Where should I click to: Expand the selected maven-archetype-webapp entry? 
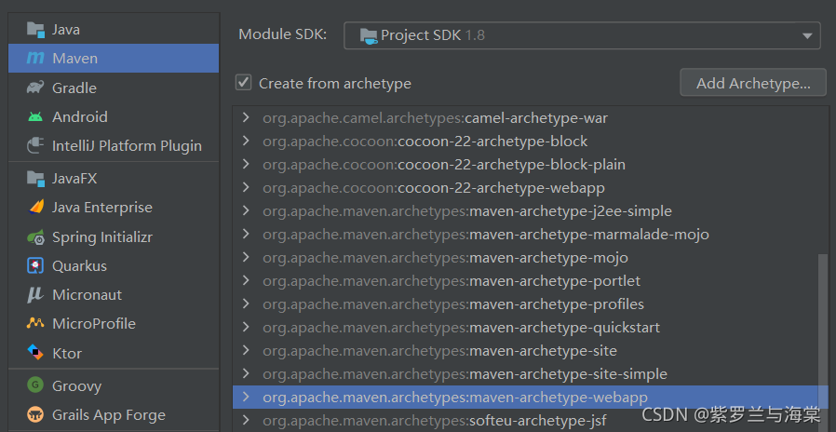coord(246,397)
